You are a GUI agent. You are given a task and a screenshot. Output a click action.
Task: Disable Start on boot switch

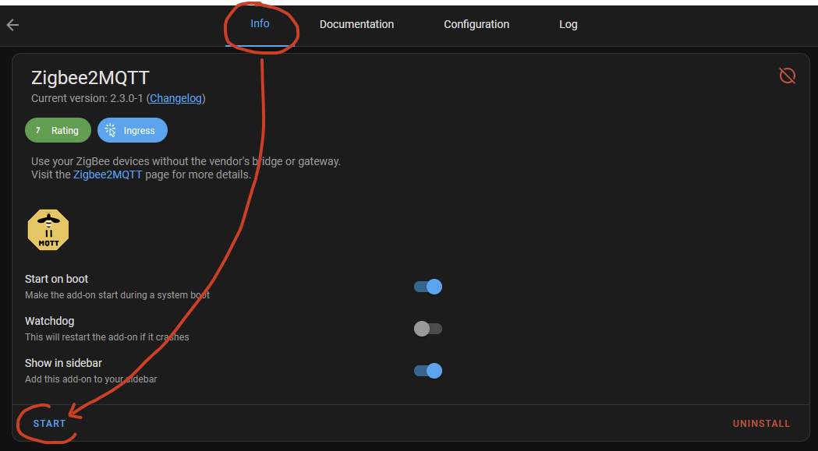[x=428, y=287]
